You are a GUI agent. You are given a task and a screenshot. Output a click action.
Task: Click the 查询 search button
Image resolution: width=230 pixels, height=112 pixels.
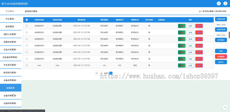coord(221,51)
